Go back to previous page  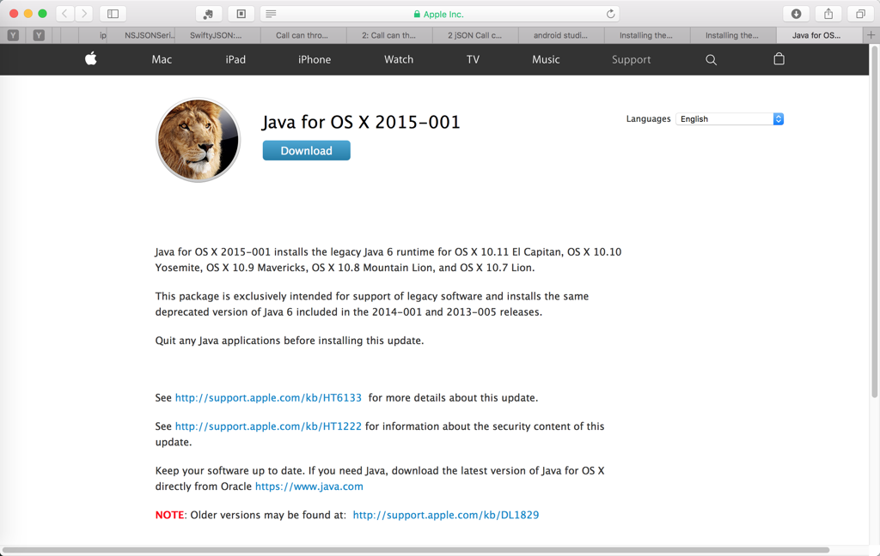point(64,14)
